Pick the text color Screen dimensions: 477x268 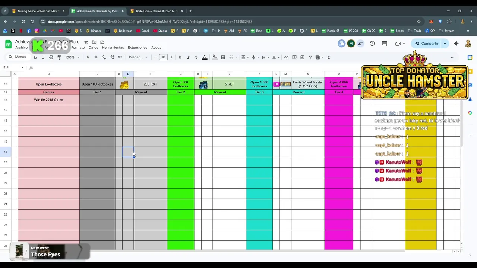[204, 57]
